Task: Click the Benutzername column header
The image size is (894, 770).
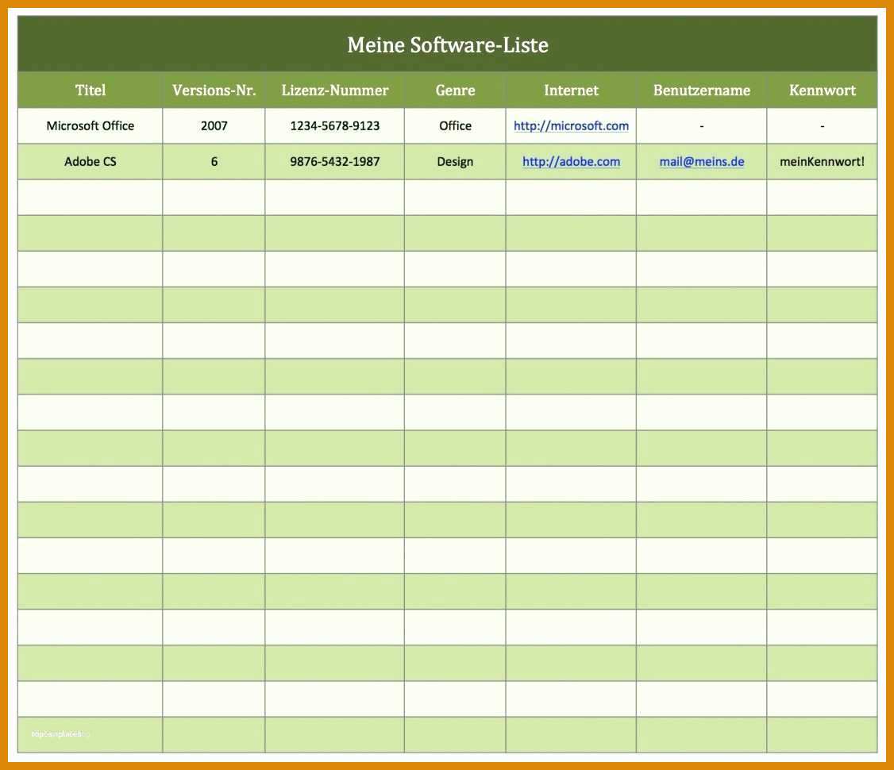Action: coord(701,90)
